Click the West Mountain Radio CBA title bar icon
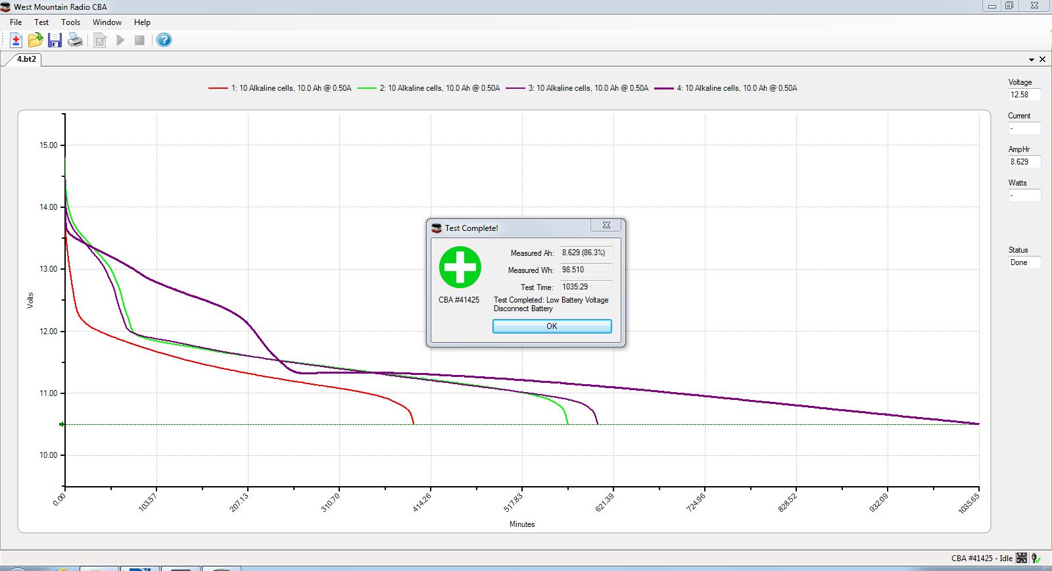Image resolution: width=1052 pixels, height=571 pixels. 7,7
